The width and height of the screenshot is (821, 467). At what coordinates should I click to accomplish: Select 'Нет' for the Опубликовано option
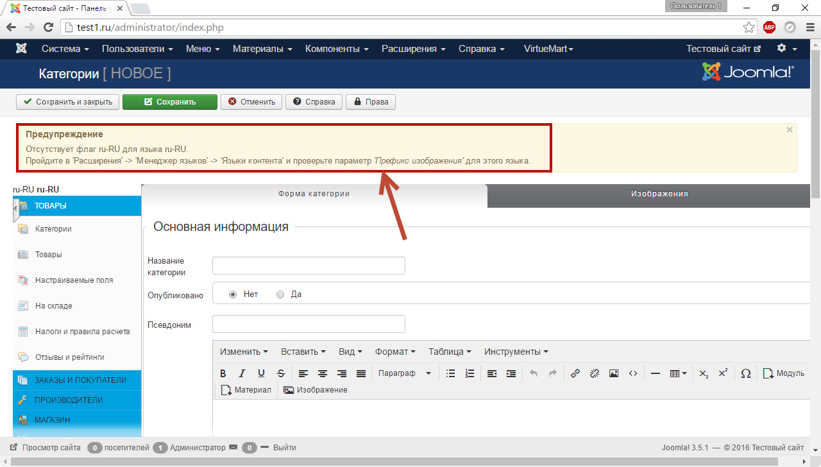[233, 294]
